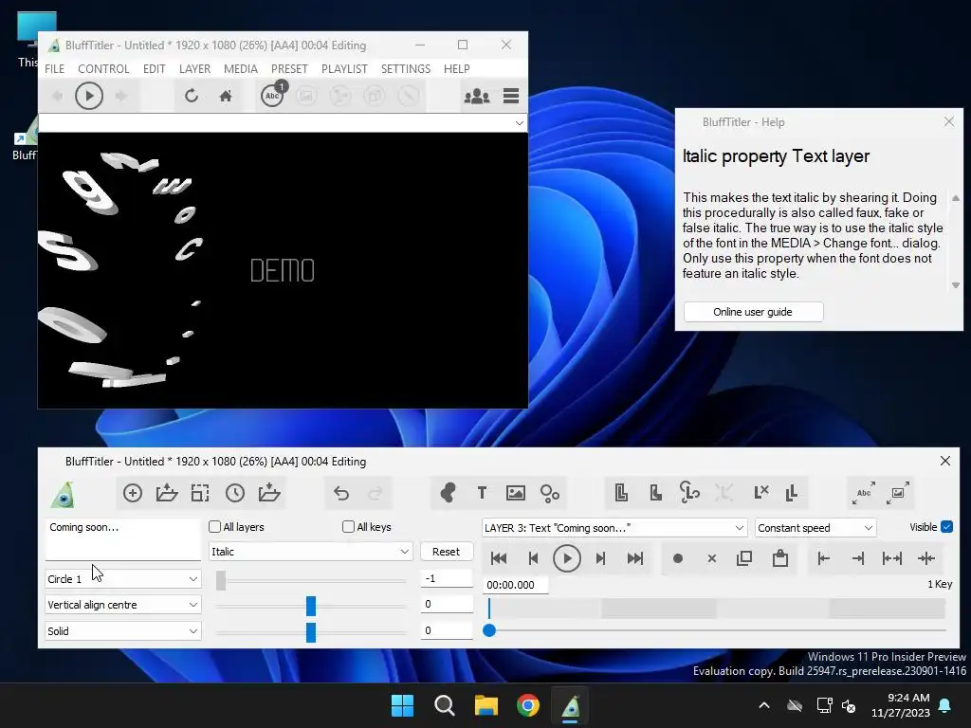Viewport: 971px width, 728px height.
Task: Click the first slider handle at far left
Action: point(221,580)
